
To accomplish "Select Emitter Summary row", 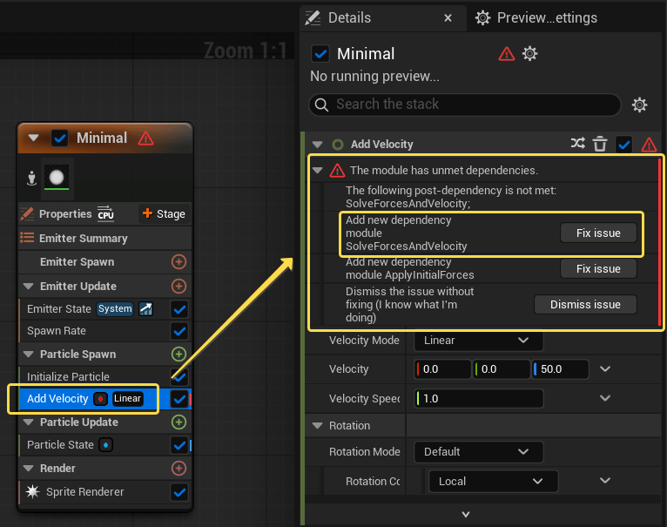I will [104, 239].
